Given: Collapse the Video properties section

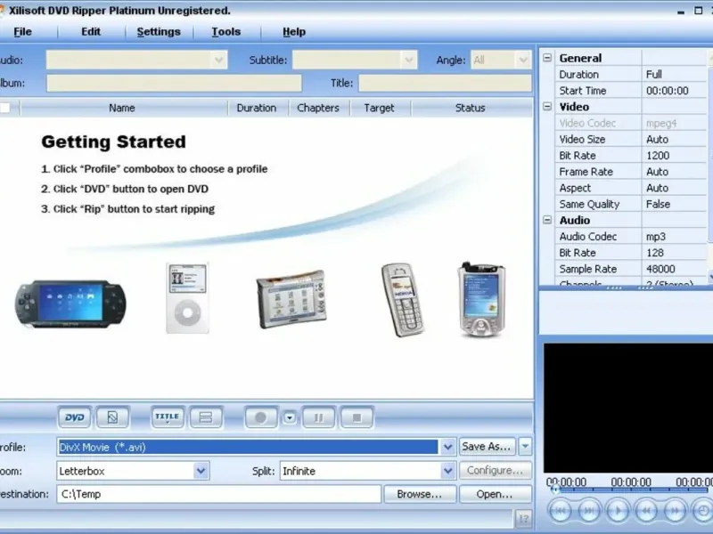Looking at the screenshot, I should point(547,106).
